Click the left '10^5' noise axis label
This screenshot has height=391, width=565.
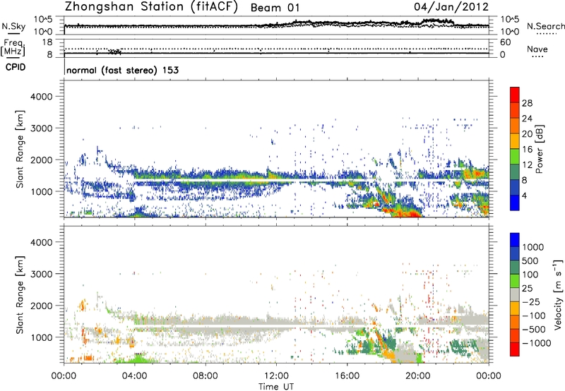pos(43,20)
